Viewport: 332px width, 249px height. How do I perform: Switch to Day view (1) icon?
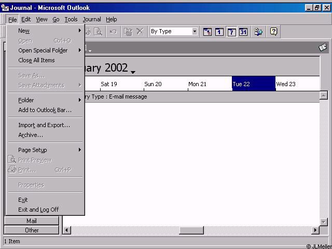[x=219, y=32]
